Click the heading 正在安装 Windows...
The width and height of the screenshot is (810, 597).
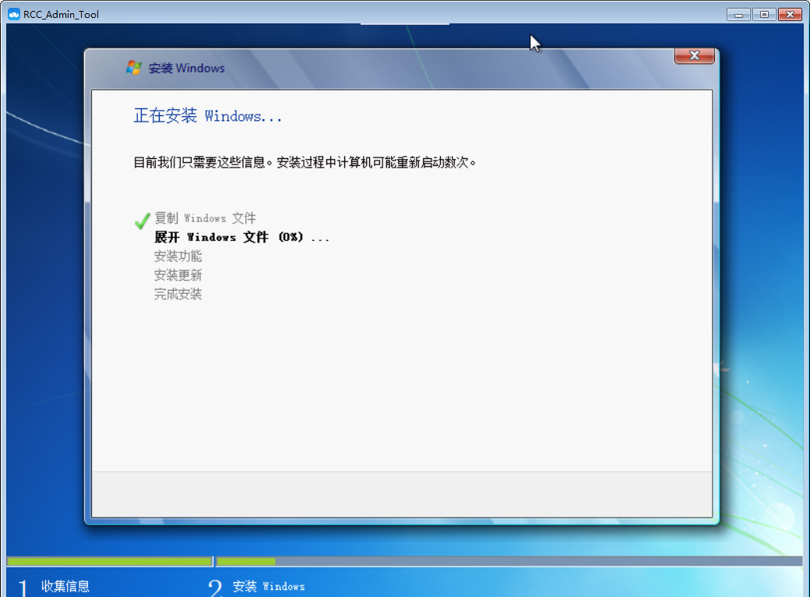[208, 115]
